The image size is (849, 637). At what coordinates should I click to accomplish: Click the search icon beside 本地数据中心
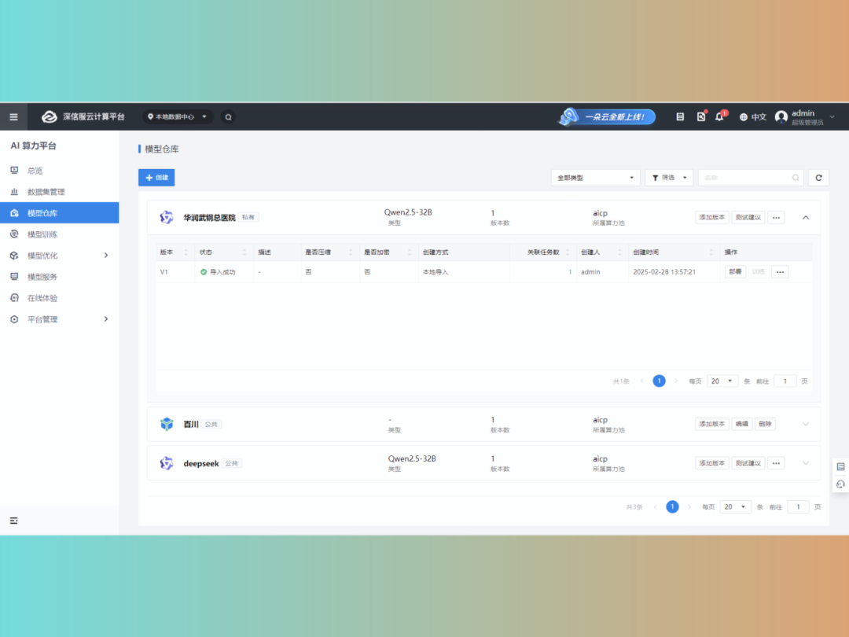(x=229, y=117)
